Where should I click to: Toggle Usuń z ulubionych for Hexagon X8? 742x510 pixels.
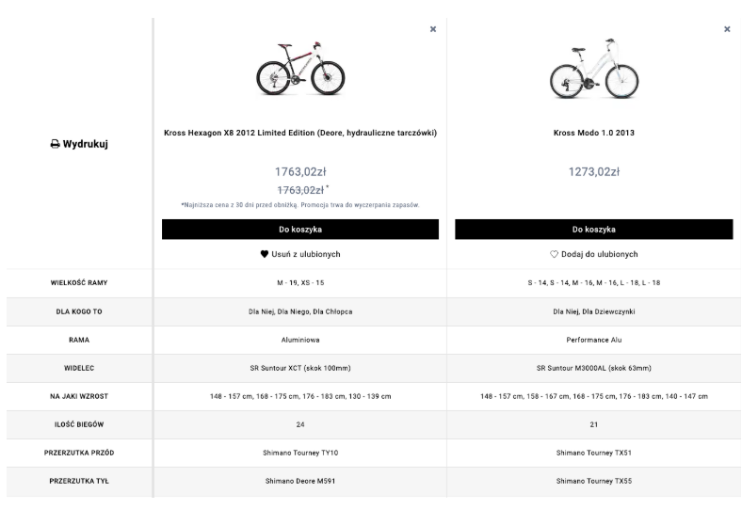coord(306,254)
